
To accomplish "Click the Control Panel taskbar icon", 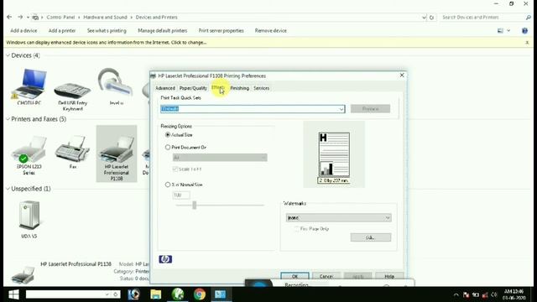I will [x=220, y=294].
